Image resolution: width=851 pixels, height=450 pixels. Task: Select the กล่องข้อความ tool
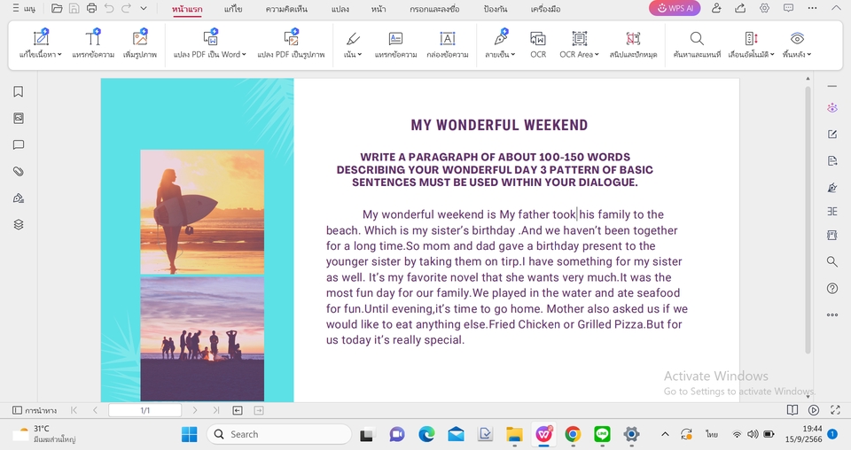pos(447,44)
